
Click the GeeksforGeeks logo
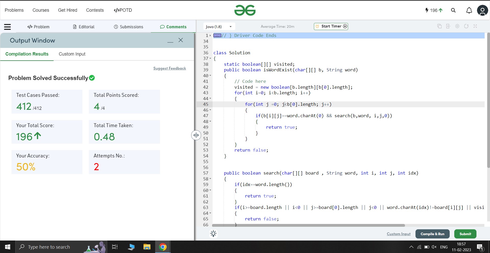click(245, 10)
